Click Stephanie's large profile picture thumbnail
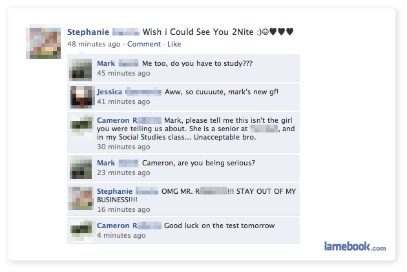The width and height of the screenshot is (407, 272). [x=43, y=41]
